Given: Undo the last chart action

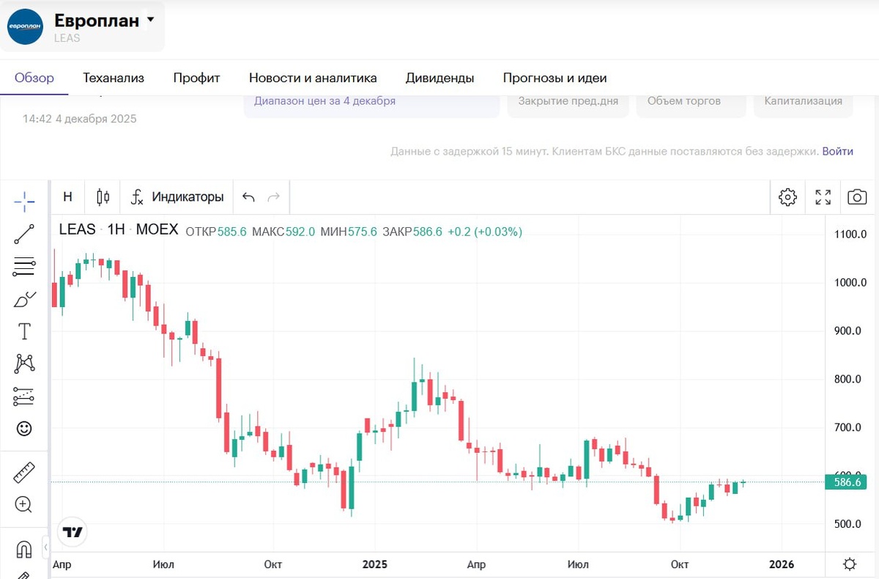Looking at the screenshot, I should coord(248,197).
